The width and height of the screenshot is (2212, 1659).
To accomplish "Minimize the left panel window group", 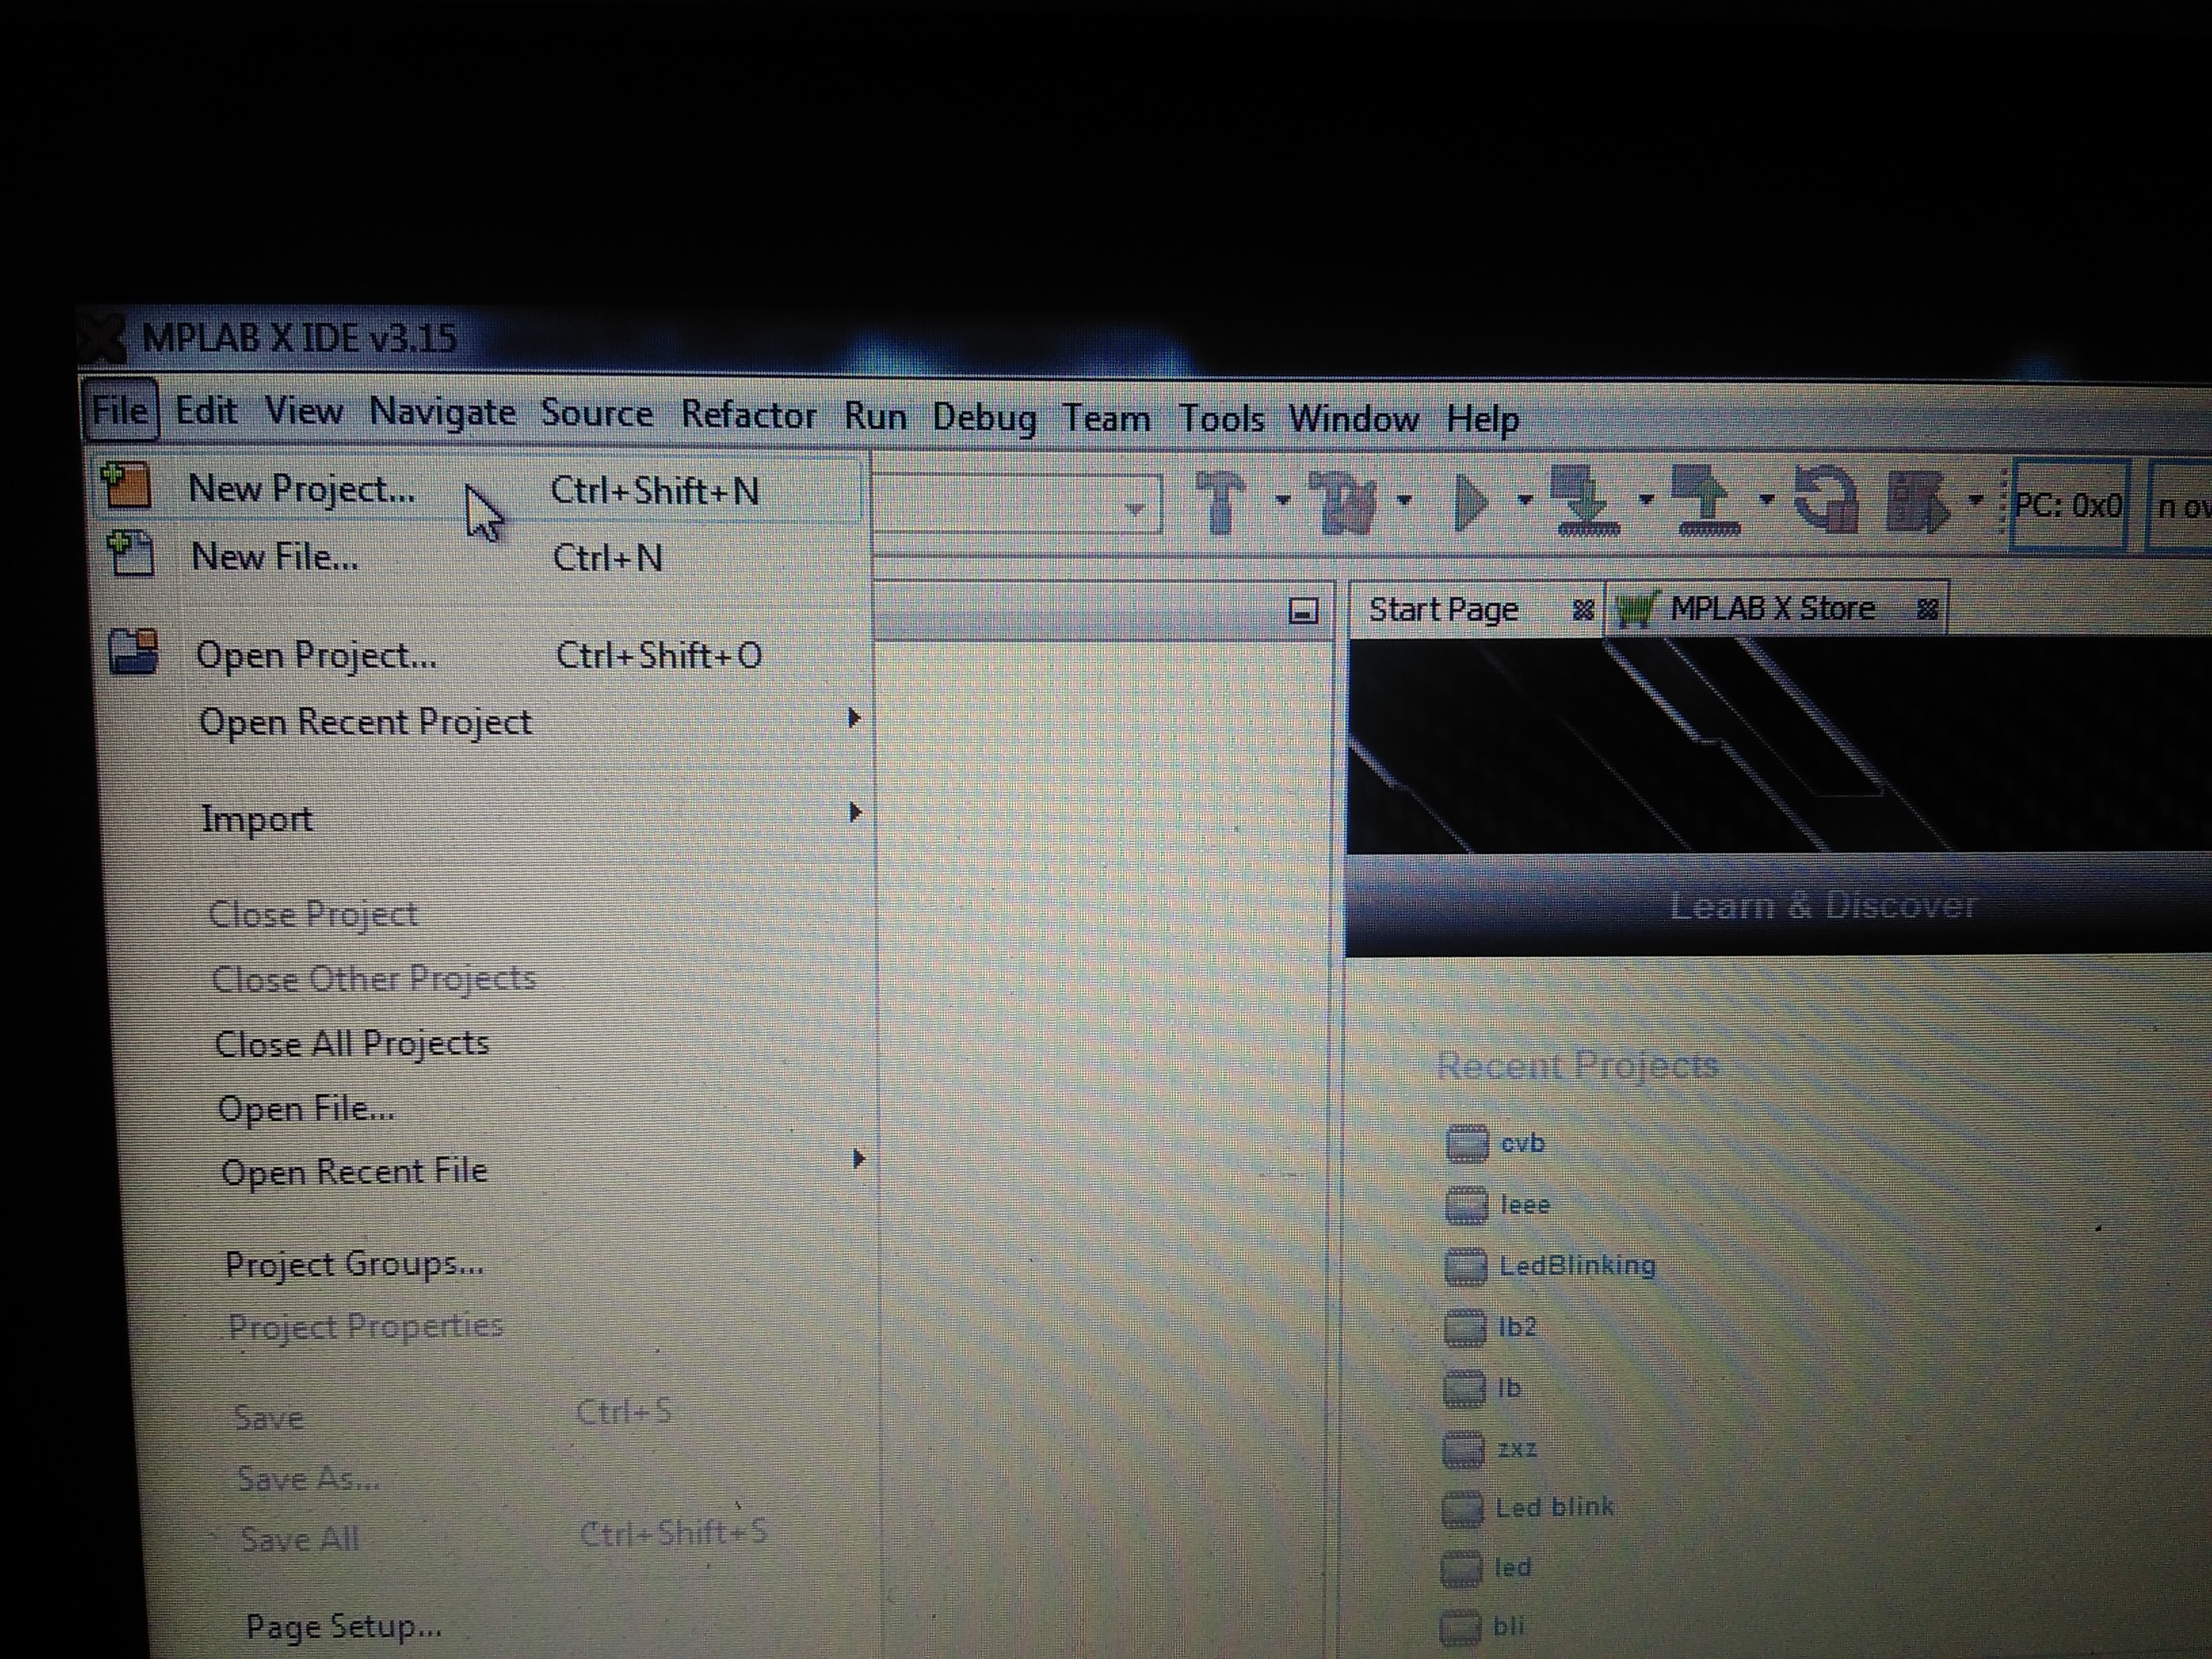I will [x=1303, y=611].
